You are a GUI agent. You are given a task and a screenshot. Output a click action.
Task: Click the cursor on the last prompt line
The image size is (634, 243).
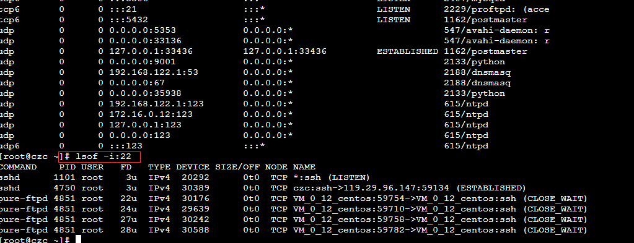(79, 239)
